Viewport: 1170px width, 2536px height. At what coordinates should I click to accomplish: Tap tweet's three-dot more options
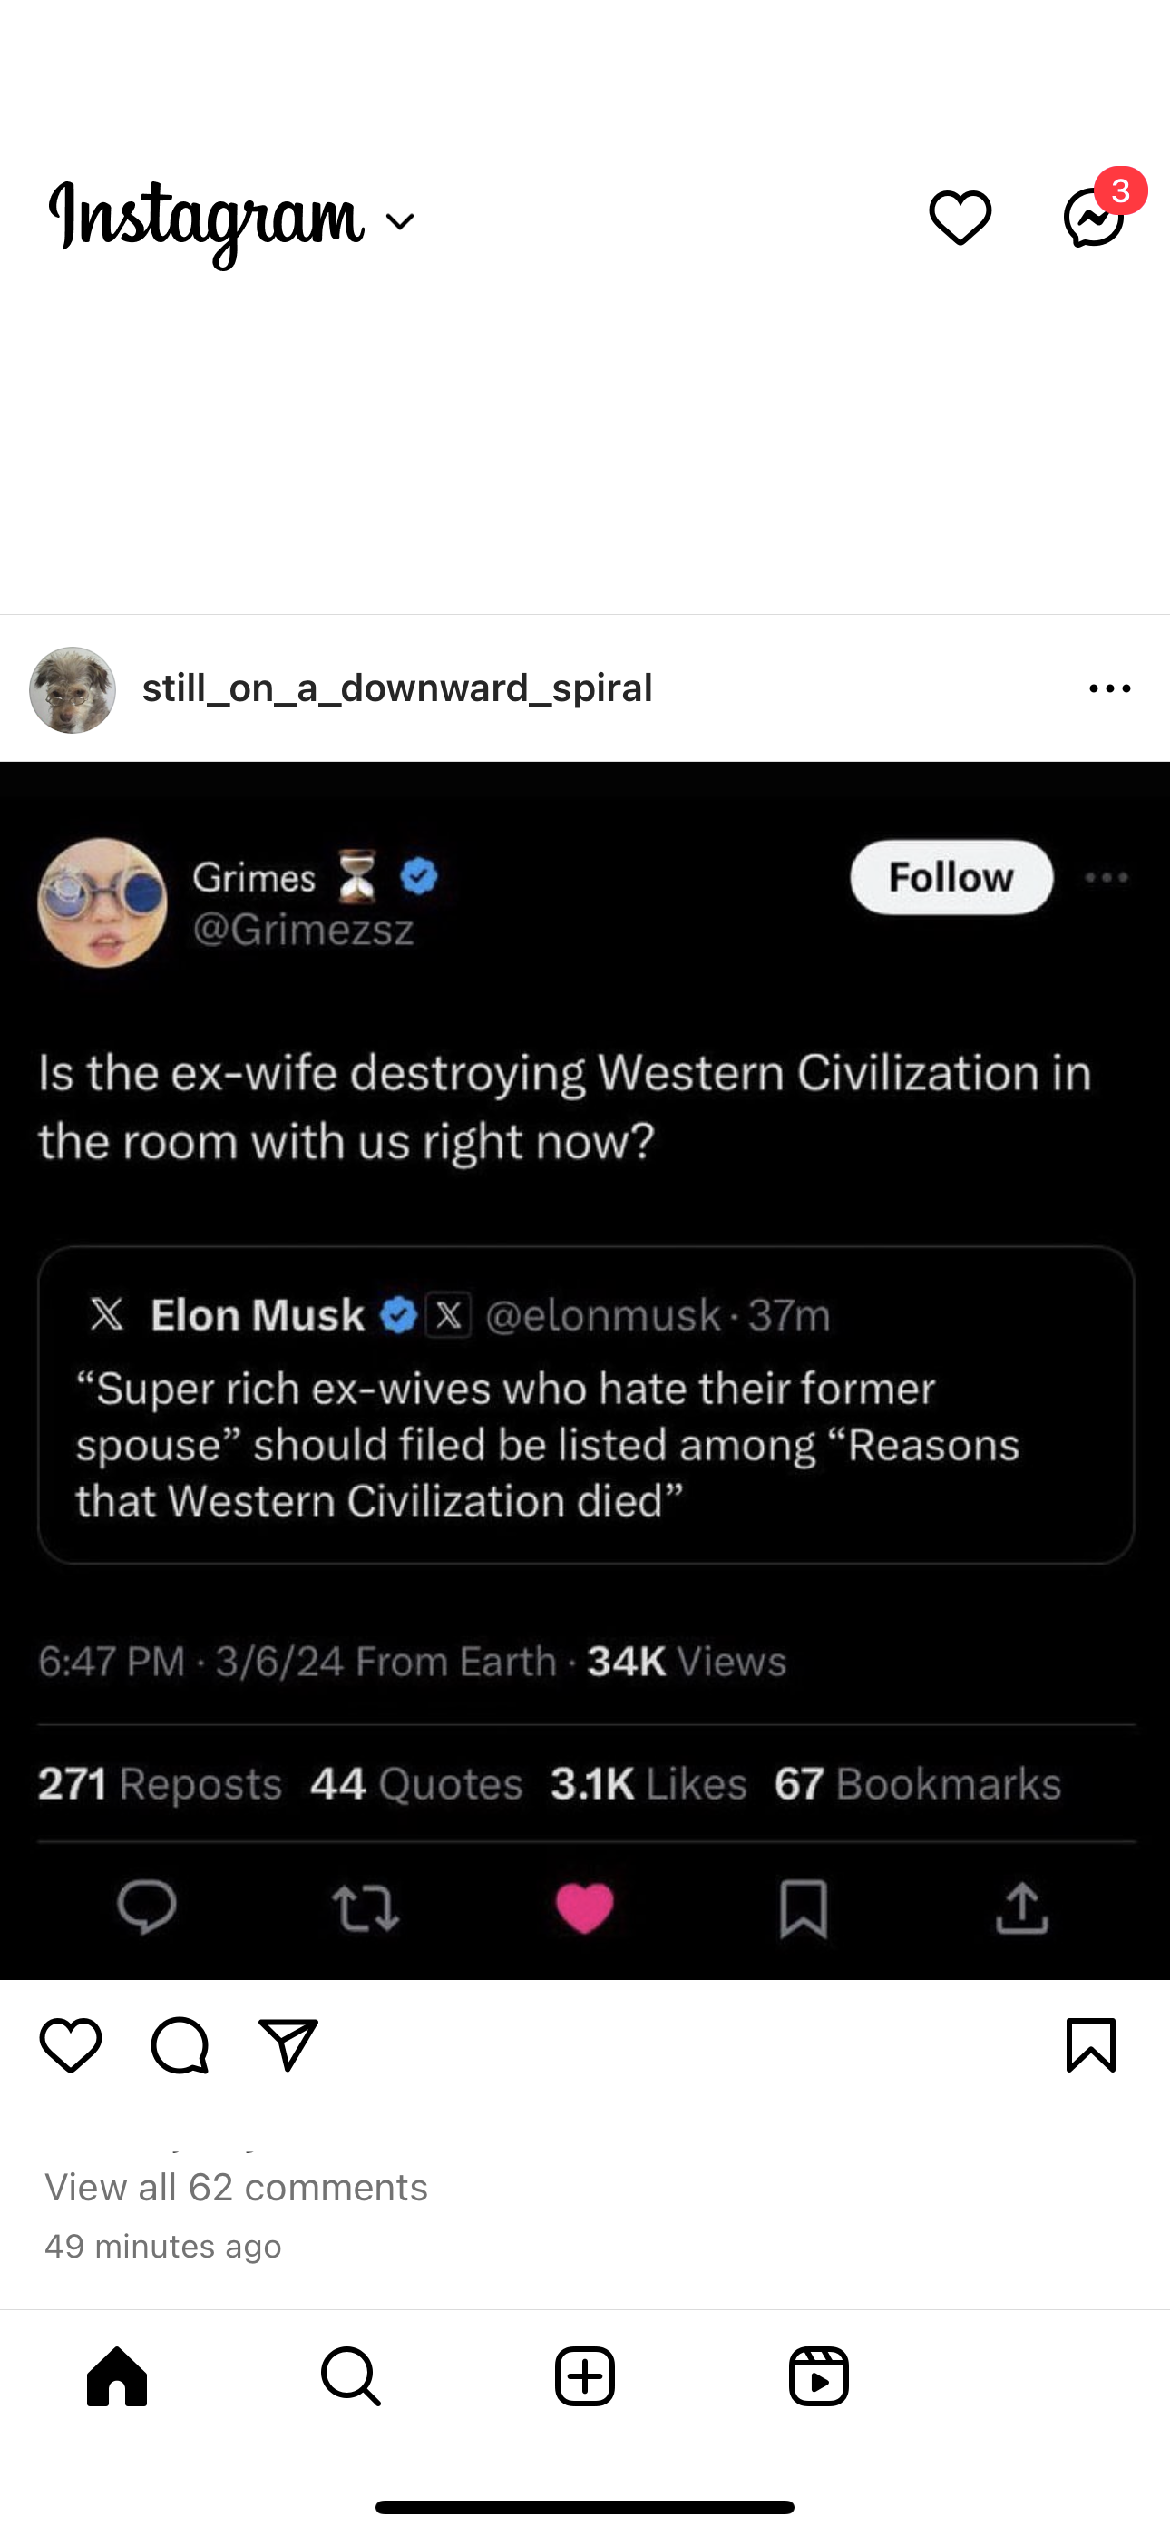pos(1106,877)
